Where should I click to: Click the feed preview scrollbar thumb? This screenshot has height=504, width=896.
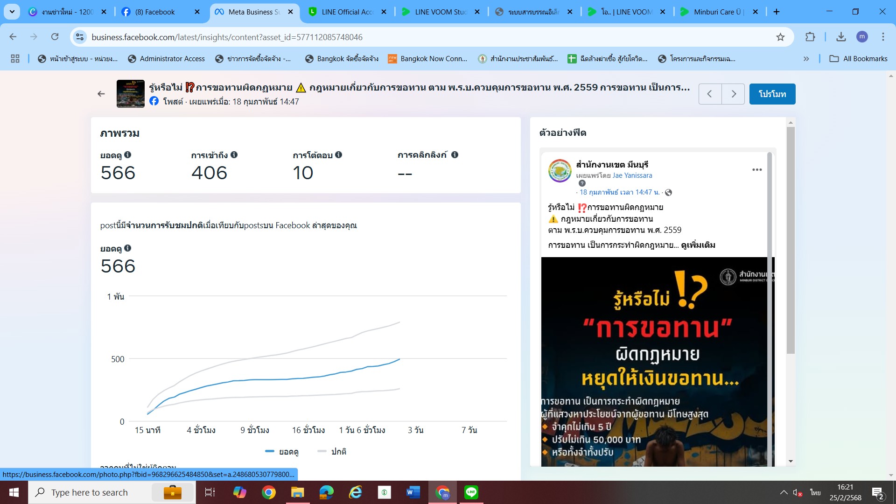pyautogui.click(x=791, y=240)
